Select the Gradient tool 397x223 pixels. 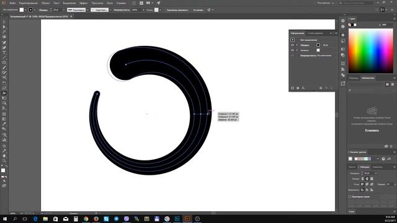tap(4, 119)
